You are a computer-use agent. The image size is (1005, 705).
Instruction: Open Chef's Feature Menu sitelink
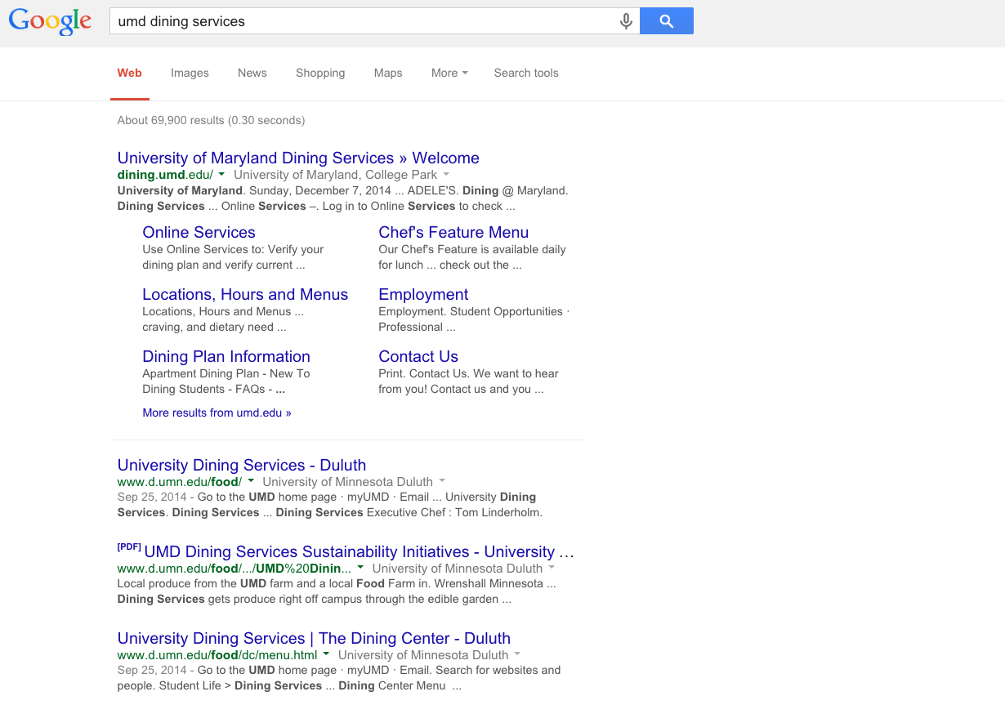[453, 233]
